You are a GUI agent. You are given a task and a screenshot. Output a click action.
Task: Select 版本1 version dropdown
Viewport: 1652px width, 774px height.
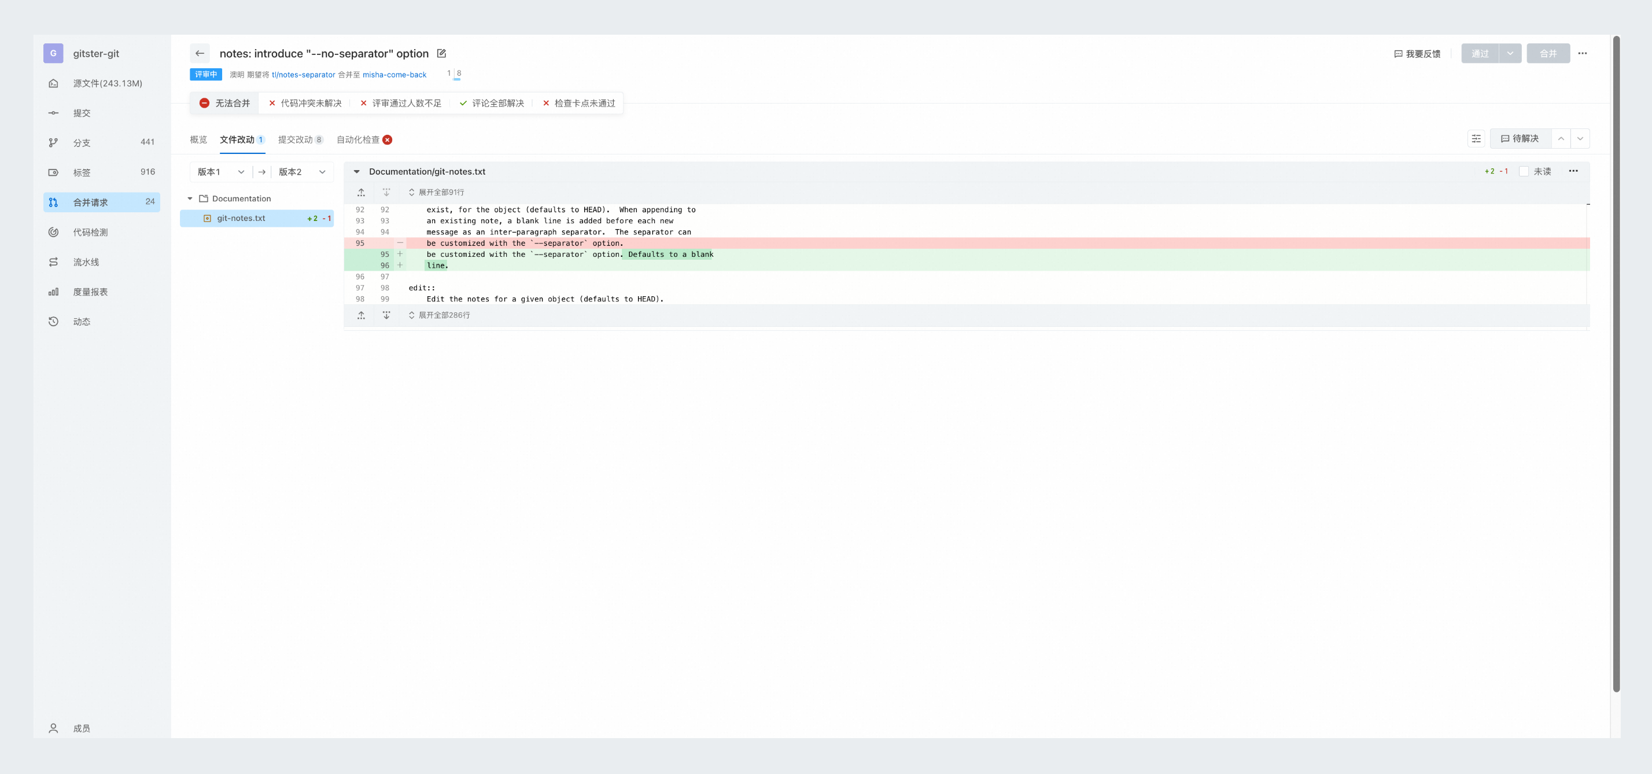click(x=219, y=172)
